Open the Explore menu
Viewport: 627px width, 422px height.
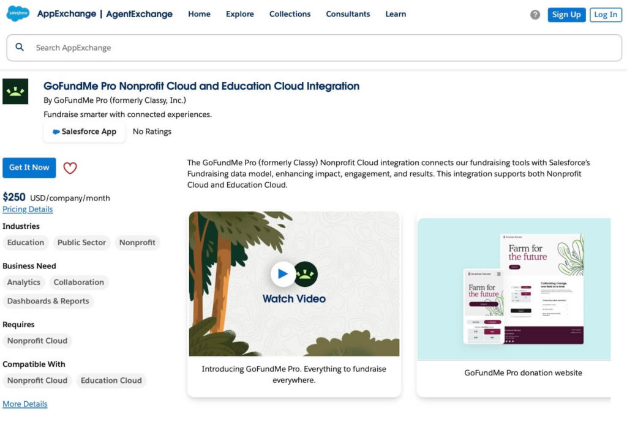pos(240,14)
